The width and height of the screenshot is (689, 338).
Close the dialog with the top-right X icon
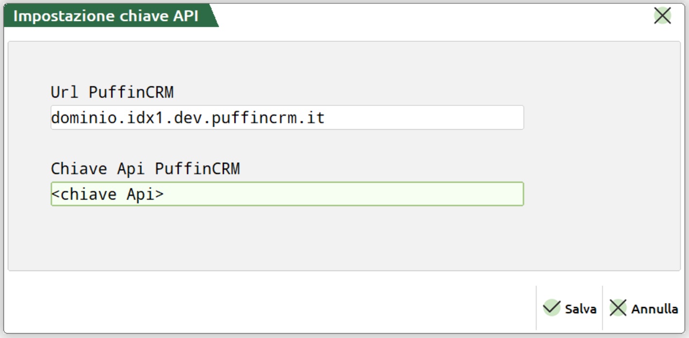click(662, 16)
